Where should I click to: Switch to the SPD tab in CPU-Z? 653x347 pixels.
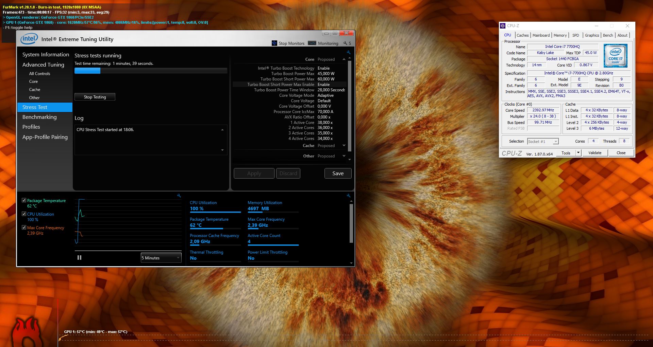(575, 35)
